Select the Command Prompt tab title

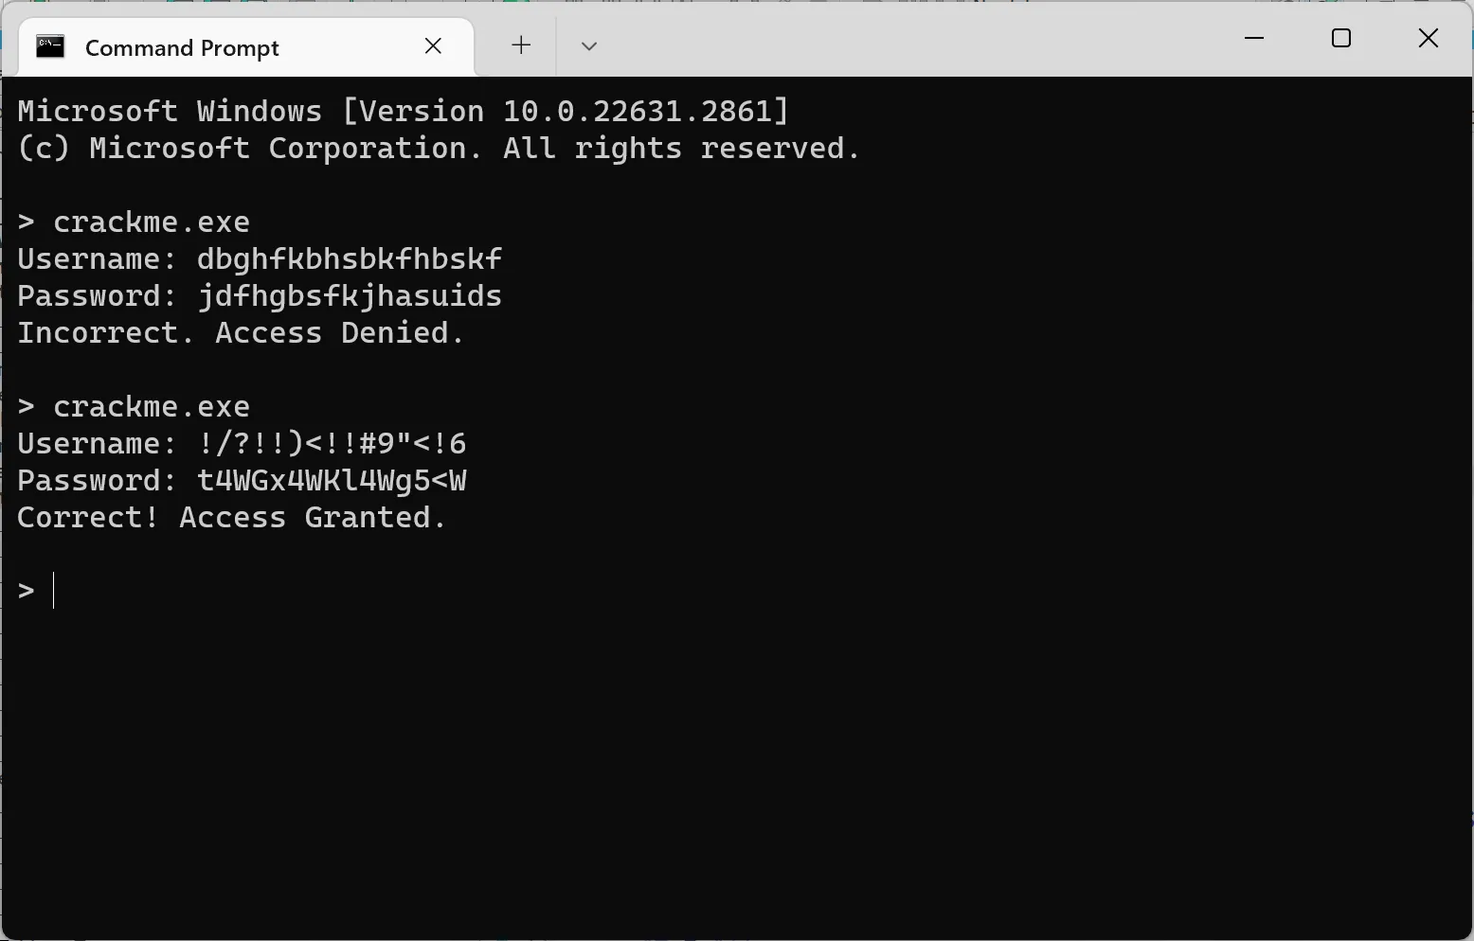coord(182,48)
